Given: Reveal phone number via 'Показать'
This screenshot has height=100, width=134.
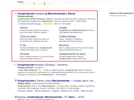Looking at the screenshot, I should [37, 24].
